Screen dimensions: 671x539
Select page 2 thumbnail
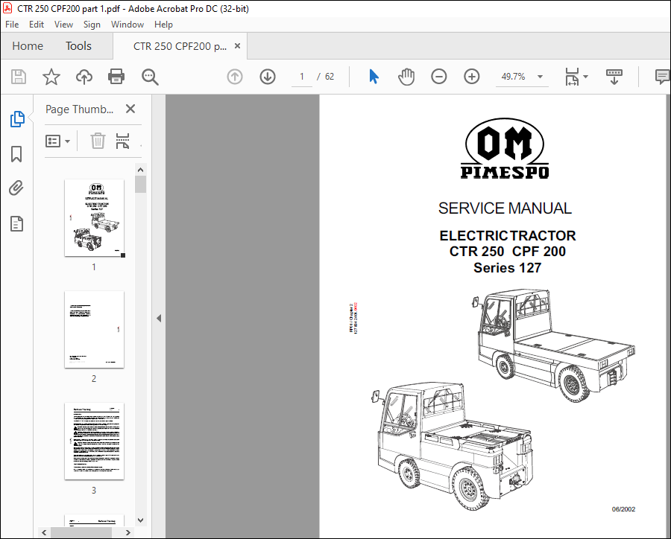pyautogui.click(x=94, y=330)
